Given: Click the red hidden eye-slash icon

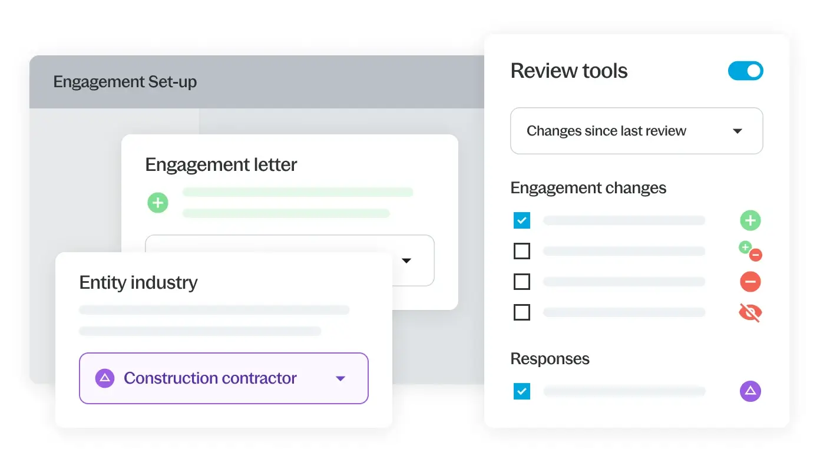Looking at the screenshot, I should pyautogui.click(x=750, y=312).
